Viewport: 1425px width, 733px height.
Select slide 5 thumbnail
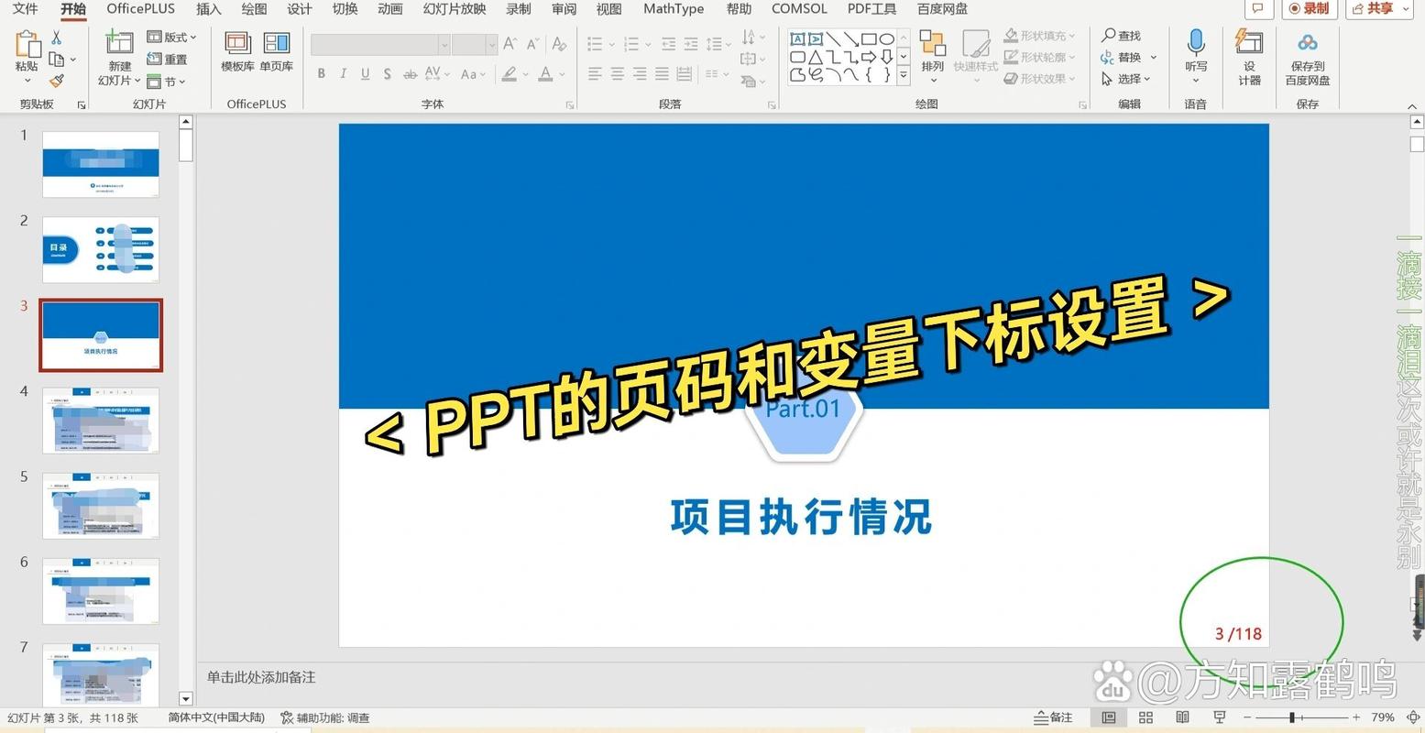101,506
